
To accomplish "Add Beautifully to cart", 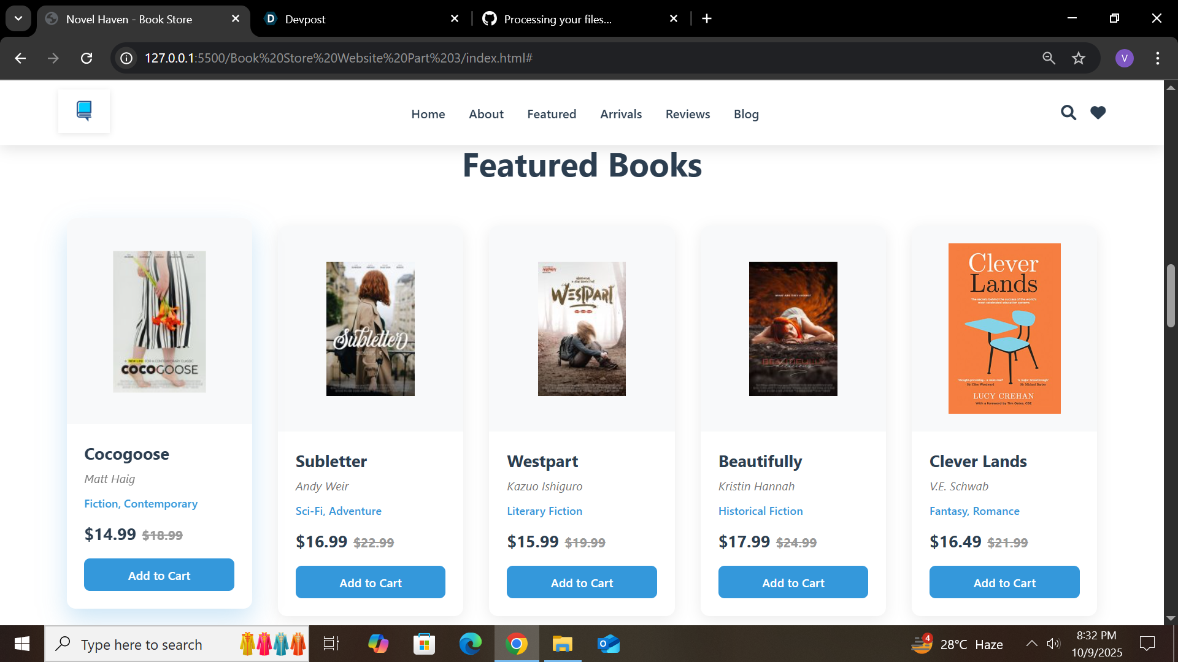I will pyautogui.click(x=793, y=582).
